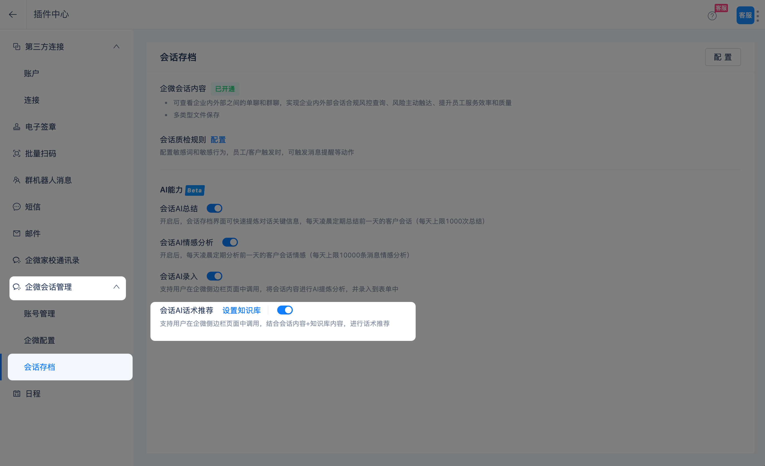Click the 配 置 button at top right

[x=723, y=57]
